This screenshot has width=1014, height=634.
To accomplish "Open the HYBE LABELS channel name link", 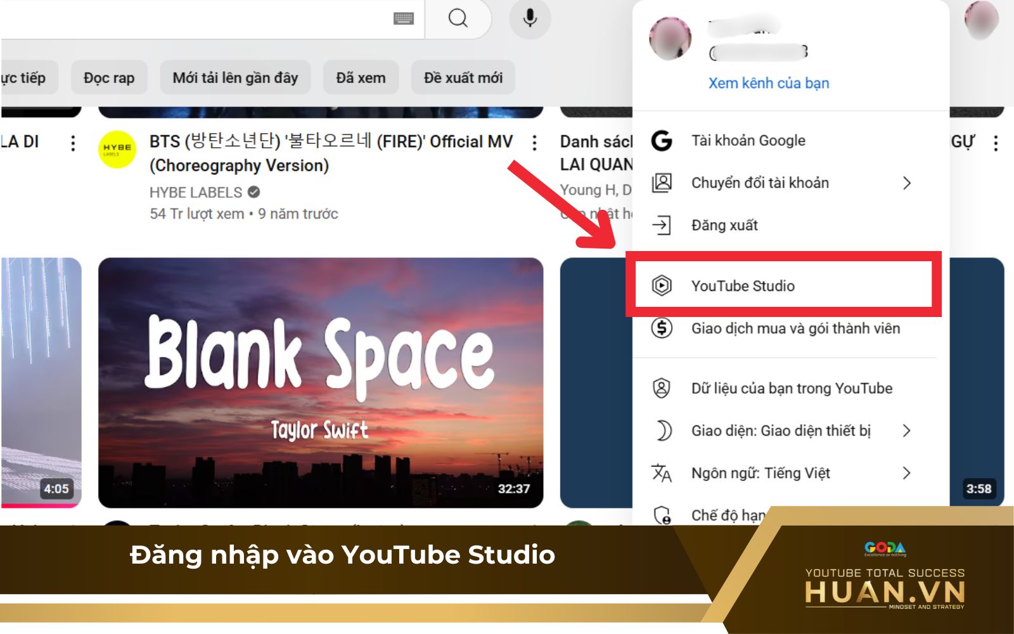I will [196, 192].
